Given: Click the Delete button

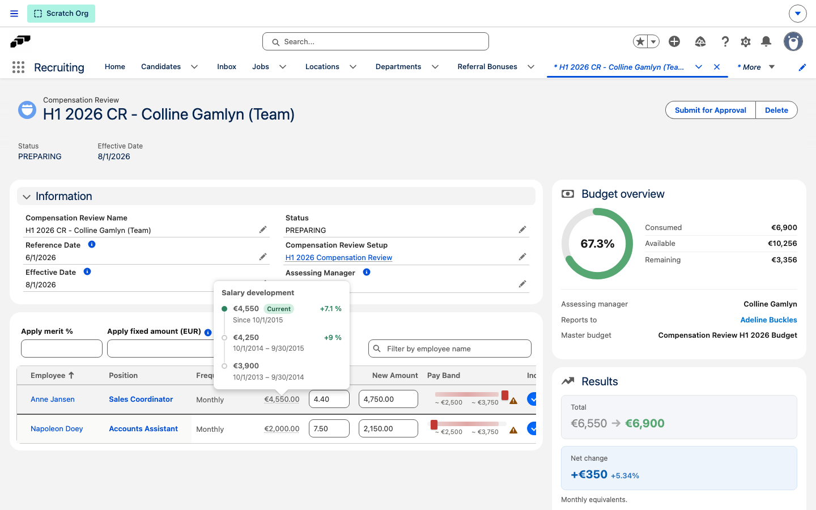Looking at the screenshot, I should point(776,110).
